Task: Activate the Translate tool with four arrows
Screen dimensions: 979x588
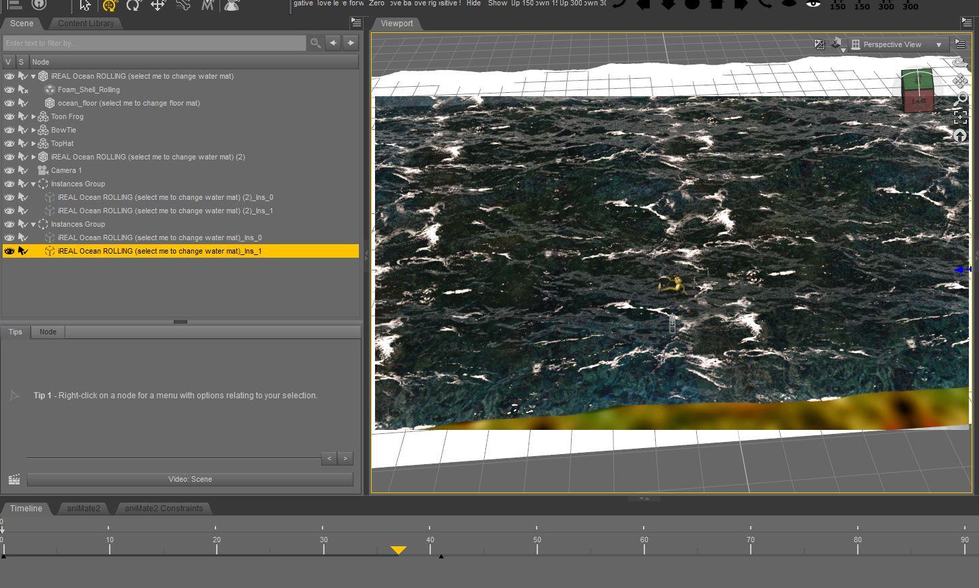Action: [x=158, y=5]
